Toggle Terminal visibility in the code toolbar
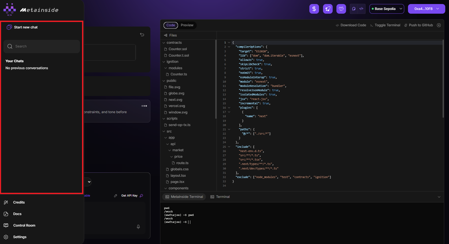The image size is (449, 244). (x=385, y=25)
